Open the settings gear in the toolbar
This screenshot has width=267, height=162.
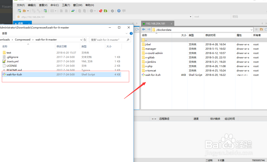(x=112, y=11)
